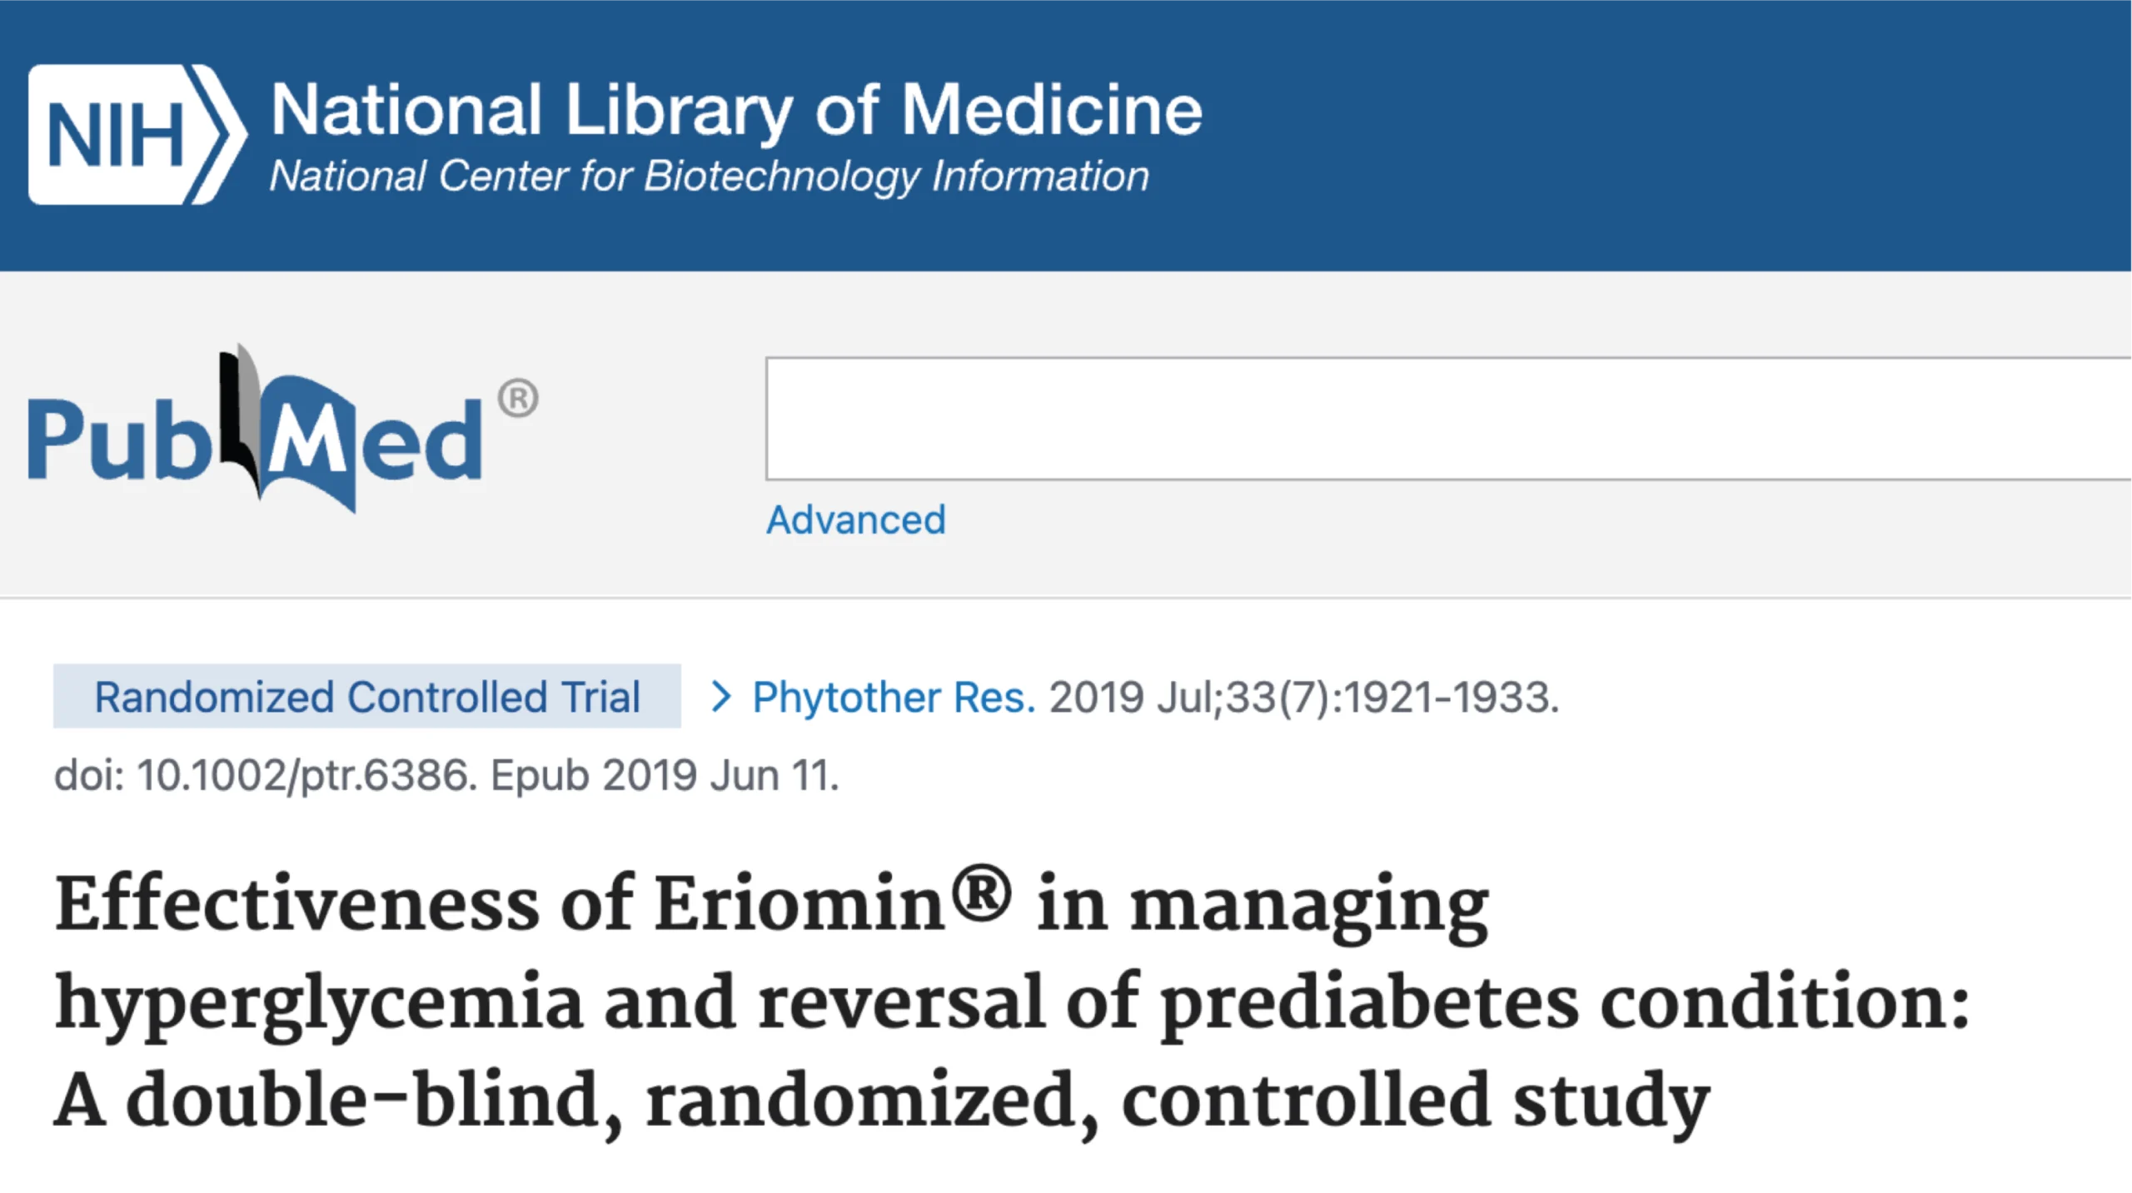Click the article title starting with Effectiveness
The height and width of the screenshot is (1193, 2132).
[1012, 1002]
